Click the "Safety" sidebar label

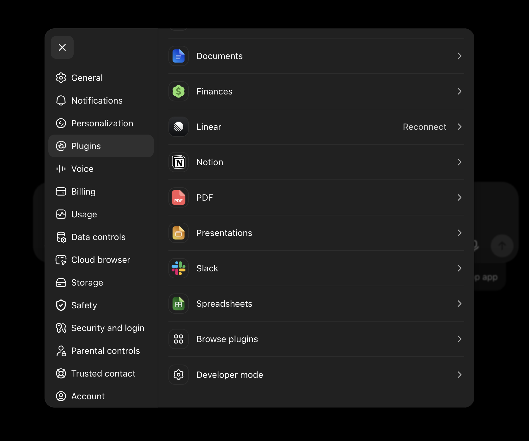[x=84, y=305]
